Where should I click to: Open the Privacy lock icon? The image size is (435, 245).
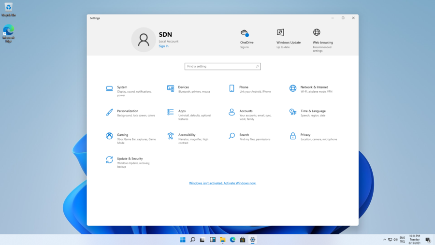(x=293, y=136)
